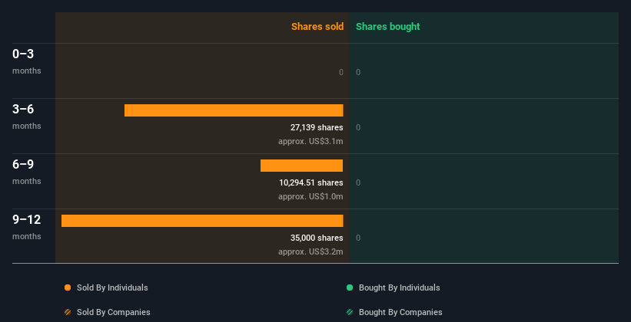Click the striped Bought By Companies legend icon
This screenshot has height=322, width=631.
[x=350, y=312]
